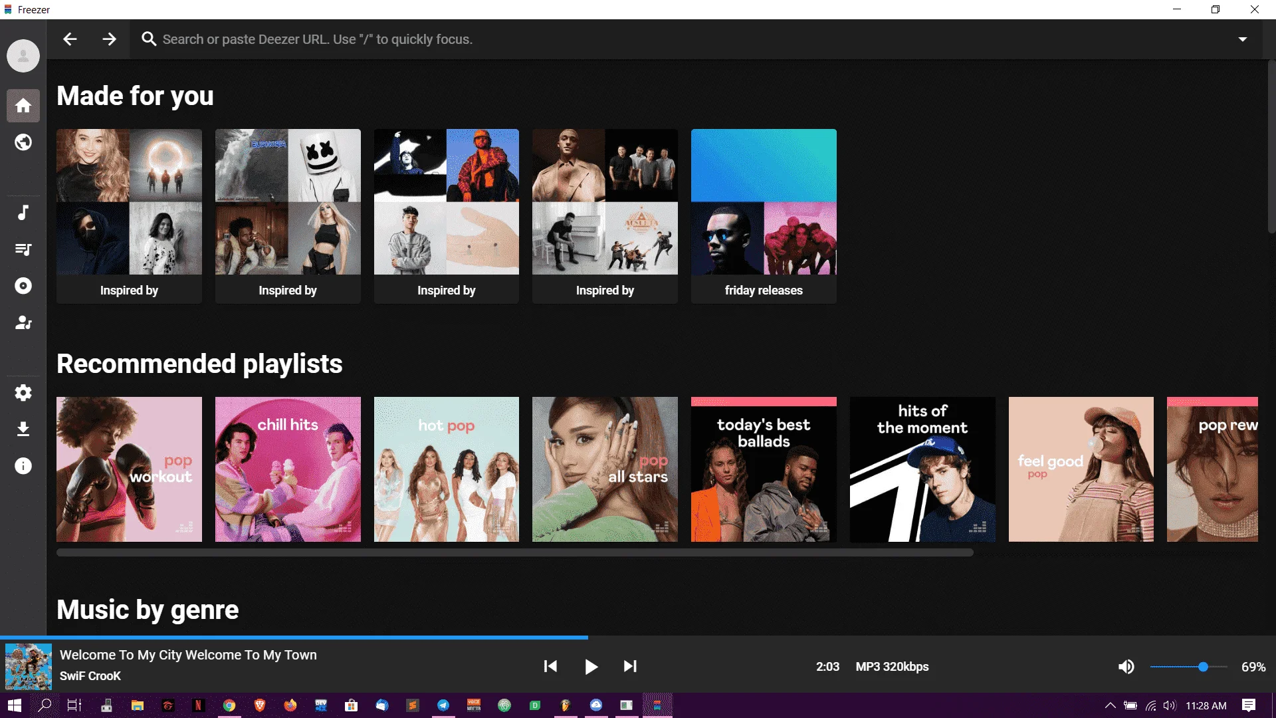The width and height of the screenshot is (1276, 718).
Task: Open Brave browser from the taskbar
Action: (x=260, y=705)
